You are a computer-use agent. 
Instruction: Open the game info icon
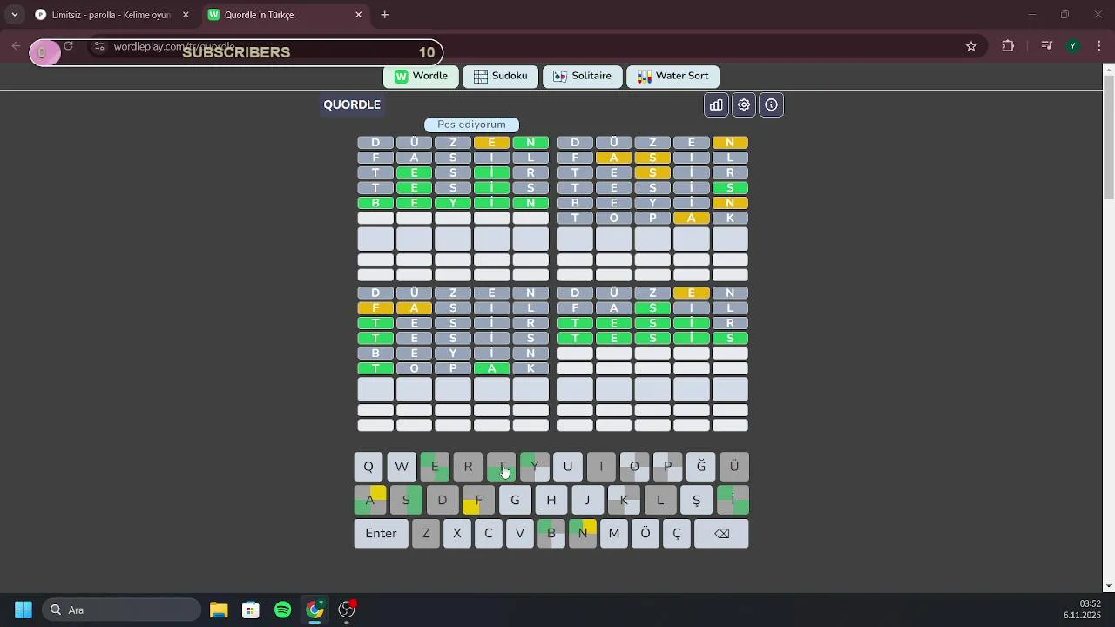click(772, 105)
